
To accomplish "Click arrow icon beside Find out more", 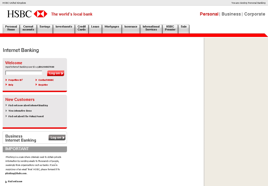I will (6, 182).
